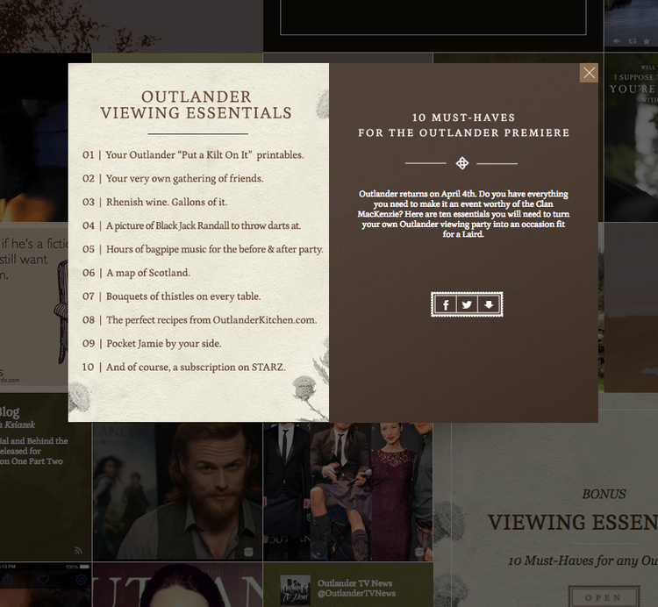Click 'Rhenish wine. Gallons of it.' line
658x607 pixels.
click(154, 203)
